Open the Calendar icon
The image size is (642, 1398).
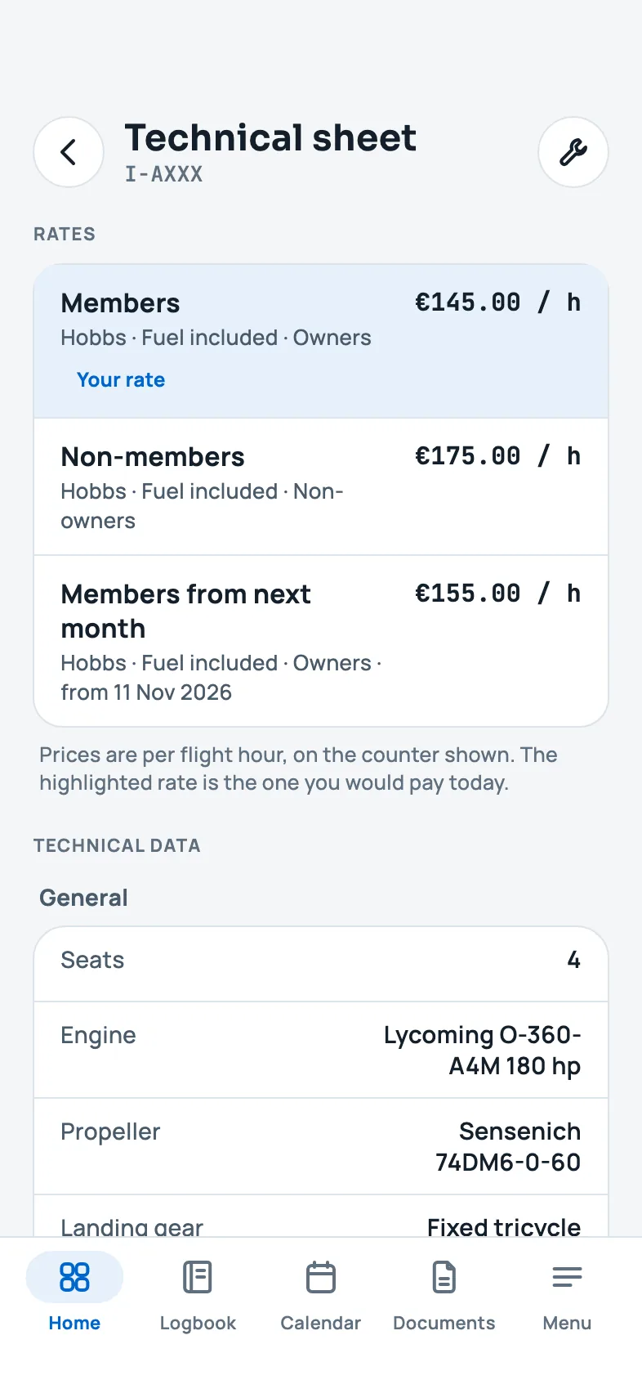click(321, 1277)
